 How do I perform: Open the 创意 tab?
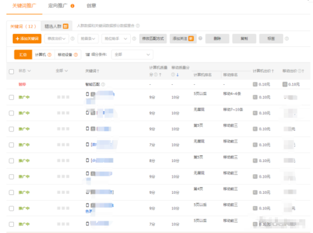coord(91,6)
